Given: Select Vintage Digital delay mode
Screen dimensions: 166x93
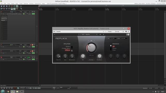Looking at the screenshot, I should coord(66,48).
